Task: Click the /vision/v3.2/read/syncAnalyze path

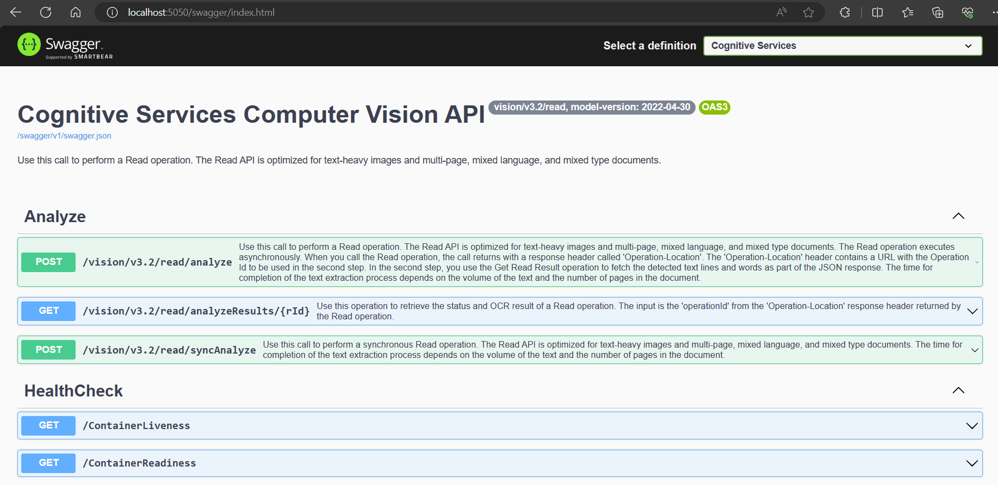Action: tap(169, 350)
